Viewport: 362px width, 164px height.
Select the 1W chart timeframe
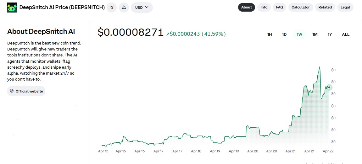[299, 34]
